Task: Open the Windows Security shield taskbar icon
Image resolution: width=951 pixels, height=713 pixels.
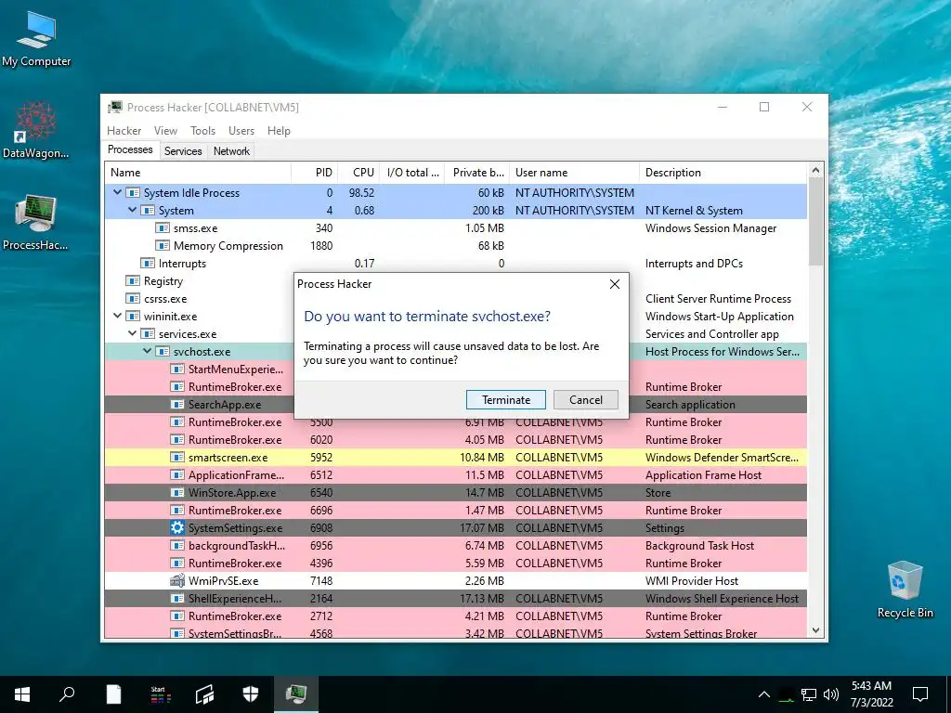Action: (251, 694)
